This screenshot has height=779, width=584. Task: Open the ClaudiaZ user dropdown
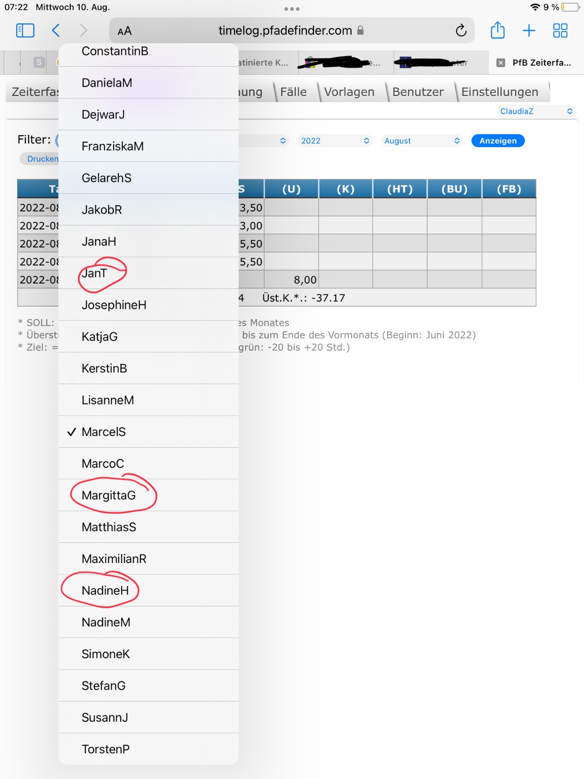coord(536,111)
